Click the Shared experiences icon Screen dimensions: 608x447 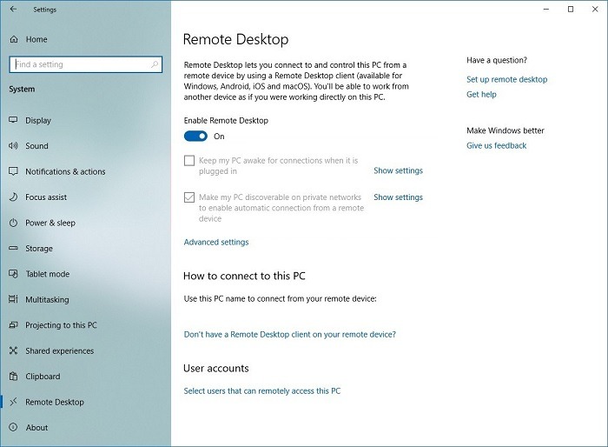(13, 350)
